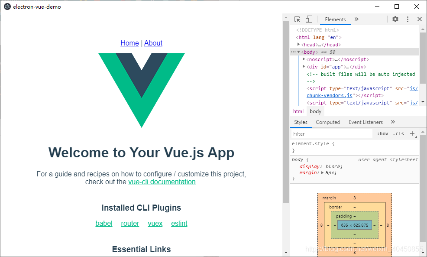Click the Elements tree scrollbar down arrow
Image resolution: width=427 pixels, height=257 pixels.
click(x=423, y=102)
